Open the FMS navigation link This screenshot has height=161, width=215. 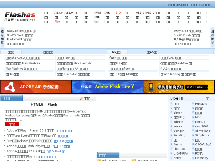pyautogui.click(x=98, y=13)
